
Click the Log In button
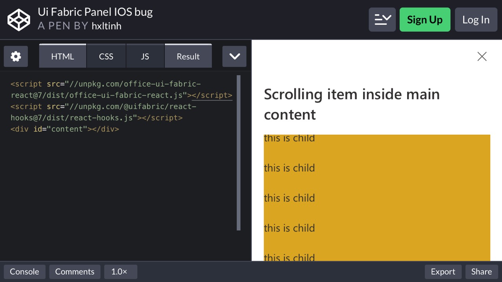[x=476, y=19]
